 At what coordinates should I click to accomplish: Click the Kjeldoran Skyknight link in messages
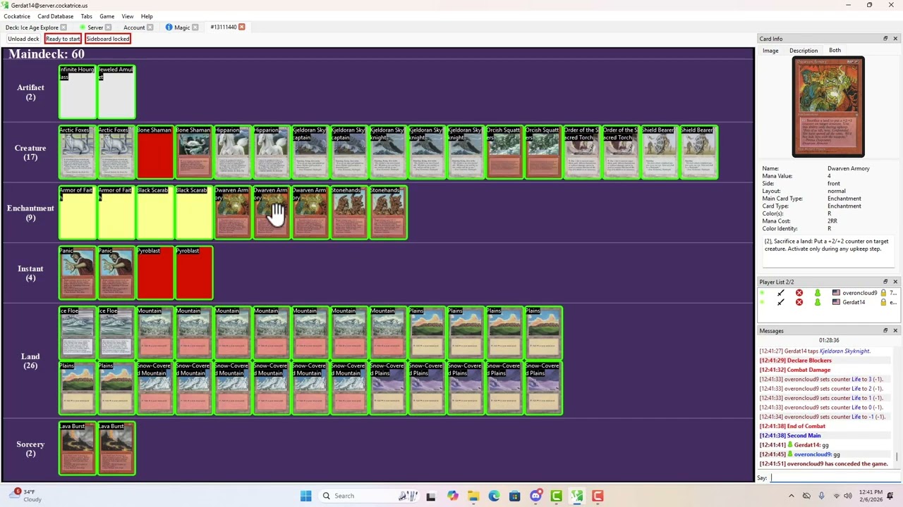pyautogui.click(x=844, y=351)
